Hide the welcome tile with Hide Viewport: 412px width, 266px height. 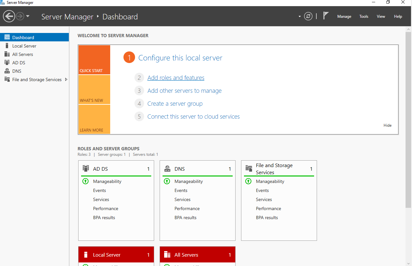[x=387, y=125]
